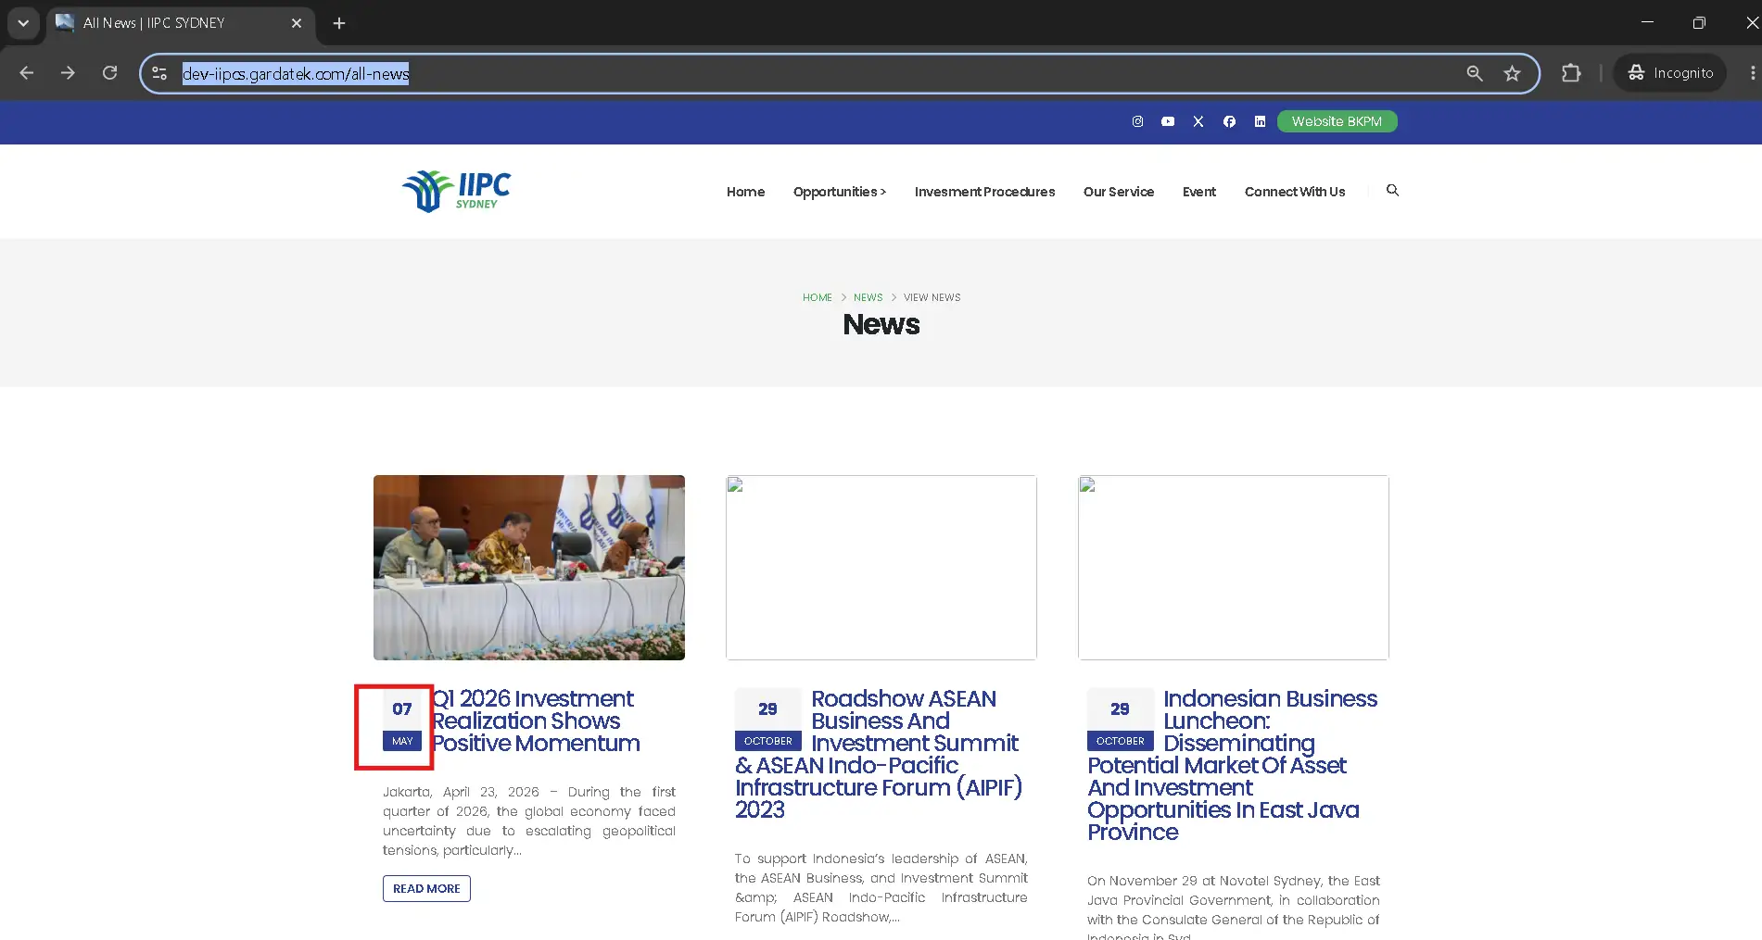Click the 29 OCTOBER badge beside Indonesian Business Luncheon
Image resolution: width=1762 pixels, height=940 pixels.
click(x=1121, y=720)
